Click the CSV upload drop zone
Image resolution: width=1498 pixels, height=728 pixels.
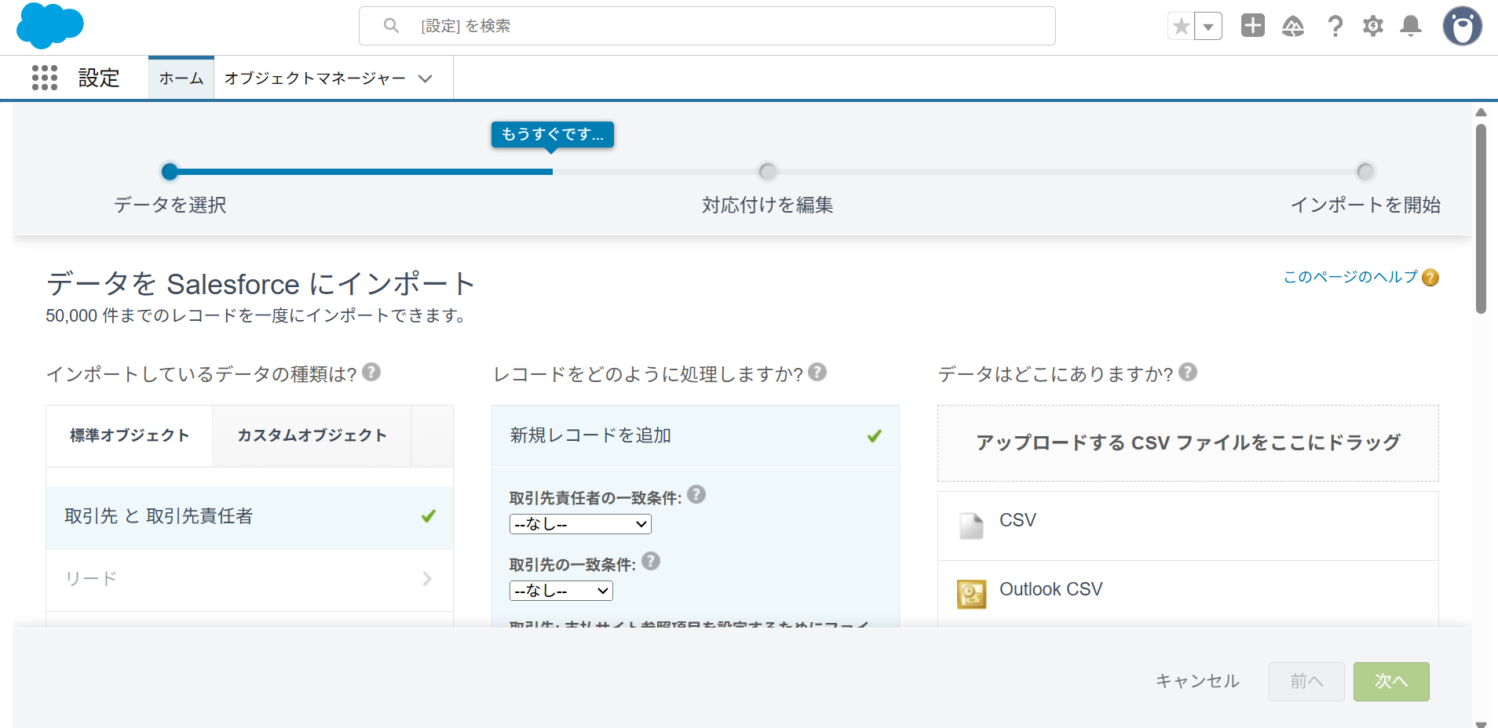[x=1188, y=443]
